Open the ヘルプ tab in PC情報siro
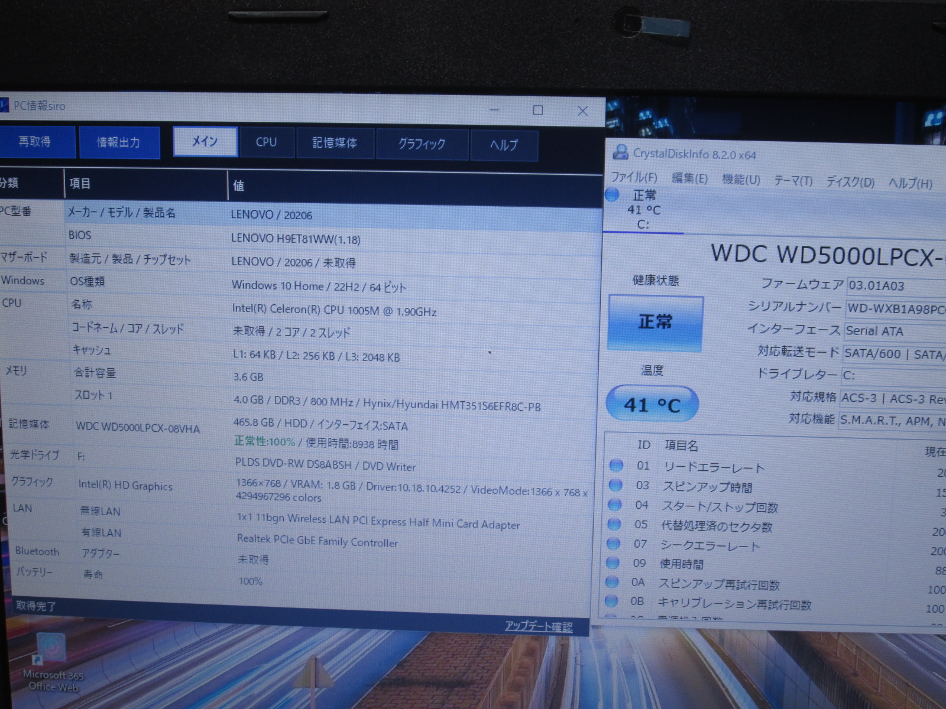The image size is (946, 709). coord(504,145)
